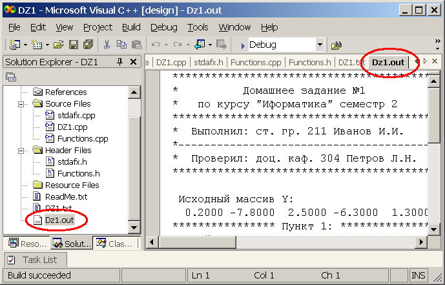Switch to the DZ1.cpp editor tab
The image size is (445, 285).
(x=171, y=62)
